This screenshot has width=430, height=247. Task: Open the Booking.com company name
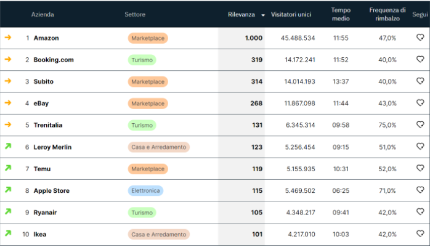(54, 60)
